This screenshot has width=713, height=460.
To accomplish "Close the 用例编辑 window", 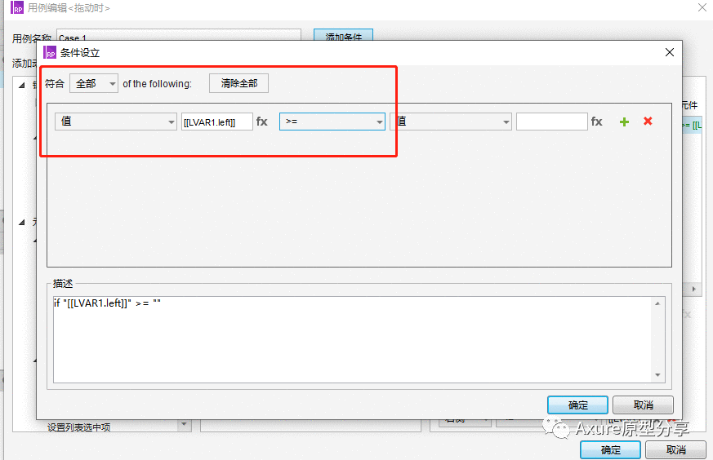I will (702, 7).
